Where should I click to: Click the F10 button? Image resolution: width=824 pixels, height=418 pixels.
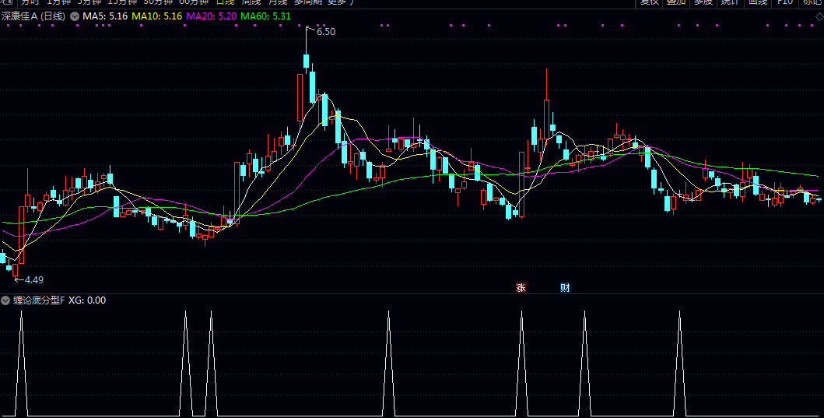coord(784,2)
